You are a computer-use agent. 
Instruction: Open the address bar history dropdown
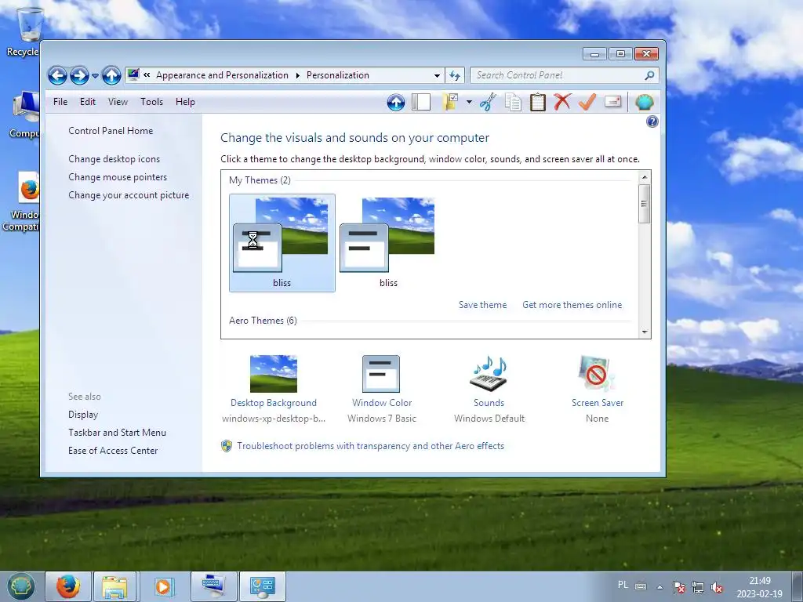coord(437,75)
